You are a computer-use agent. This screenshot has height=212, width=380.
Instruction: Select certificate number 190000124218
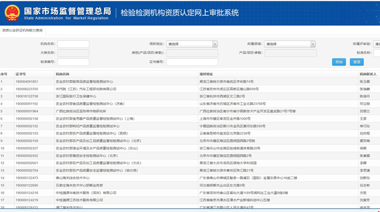[x=27, y=193]
